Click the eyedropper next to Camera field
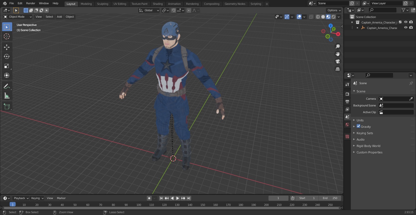This screenshot has width=416, height=215. click(411, 99)
